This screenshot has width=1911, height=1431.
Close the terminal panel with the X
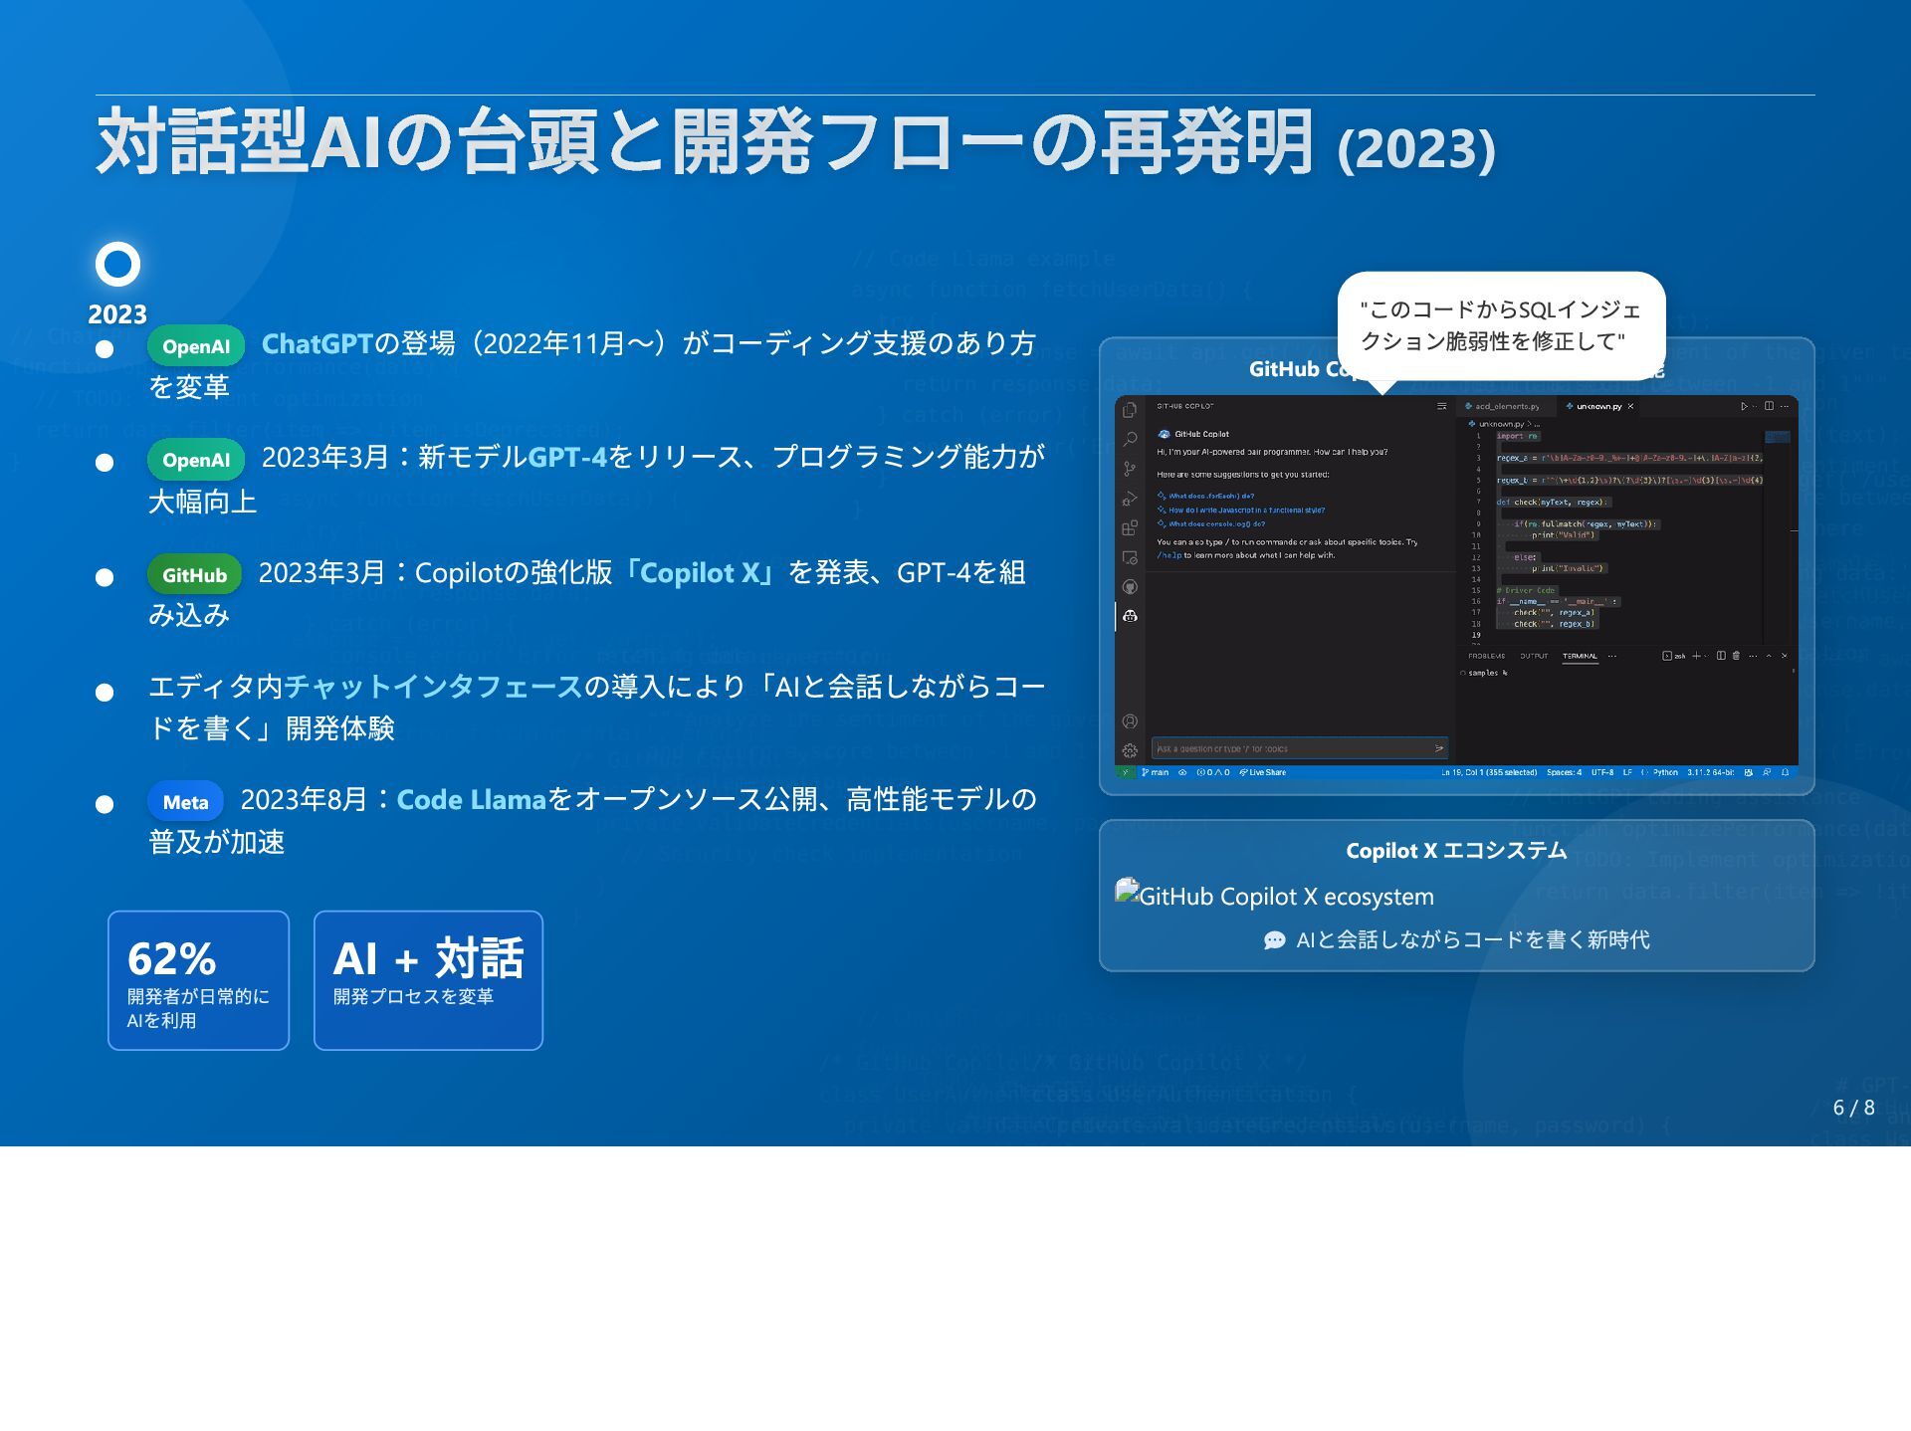pyautogui.click(x=1785, y=656)
